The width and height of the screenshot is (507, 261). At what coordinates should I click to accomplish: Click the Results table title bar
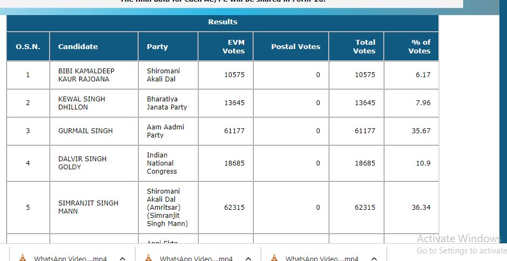click(x=222, y=22)
